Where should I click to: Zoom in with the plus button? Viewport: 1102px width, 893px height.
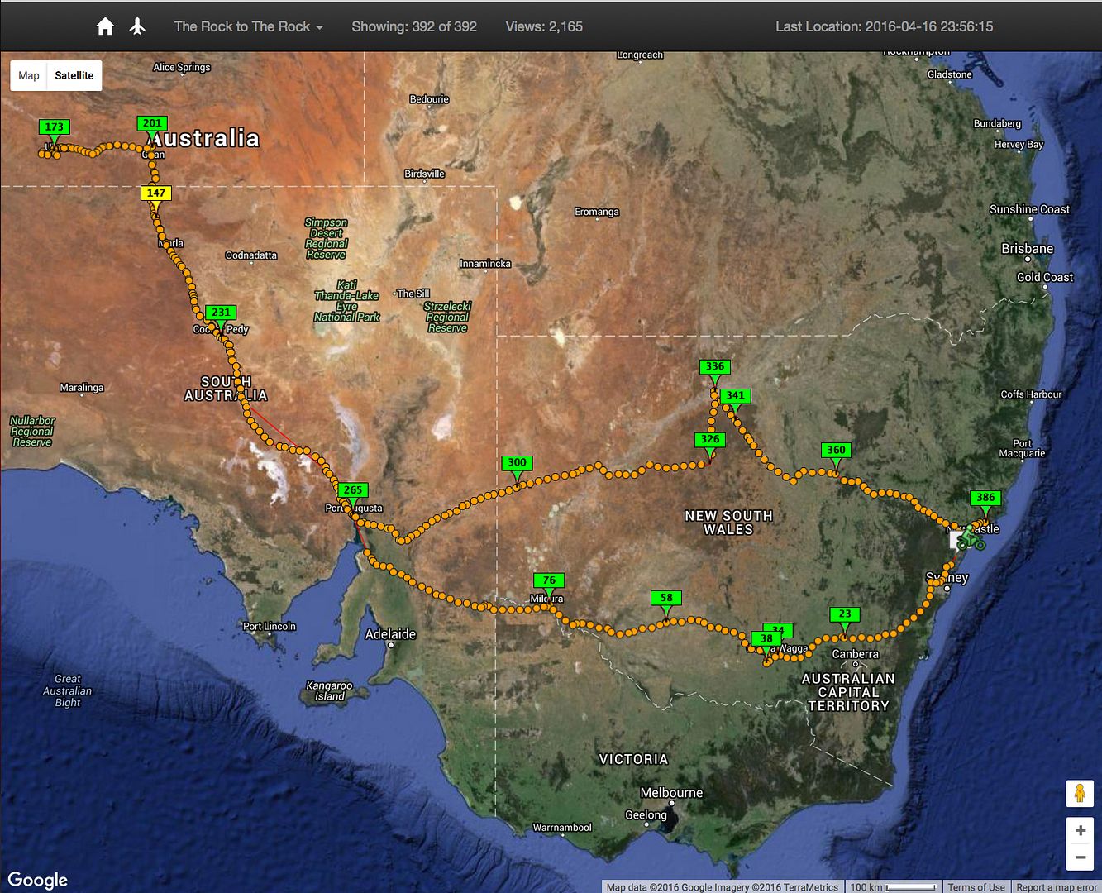point(1080,830)
